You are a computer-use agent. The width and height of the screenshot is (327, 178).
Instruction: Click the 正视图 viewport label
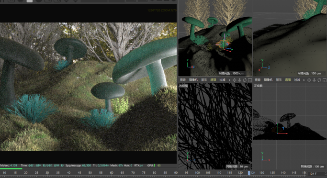(258, 86)
